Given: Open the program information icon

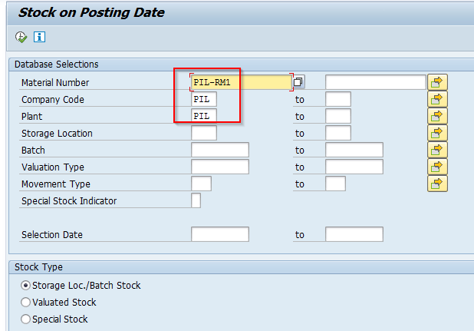Looking at the screenshot, I should [39, 37].
